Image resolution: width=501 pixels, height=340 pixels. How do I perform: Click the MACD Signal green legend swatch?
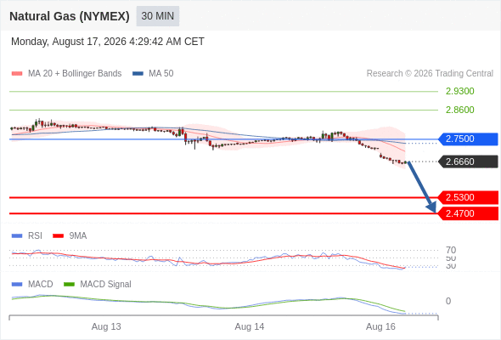point(70,285)
